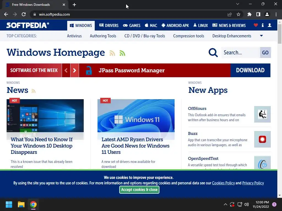
Task: Accept cookies and close the banner
Action: [139, 190]
